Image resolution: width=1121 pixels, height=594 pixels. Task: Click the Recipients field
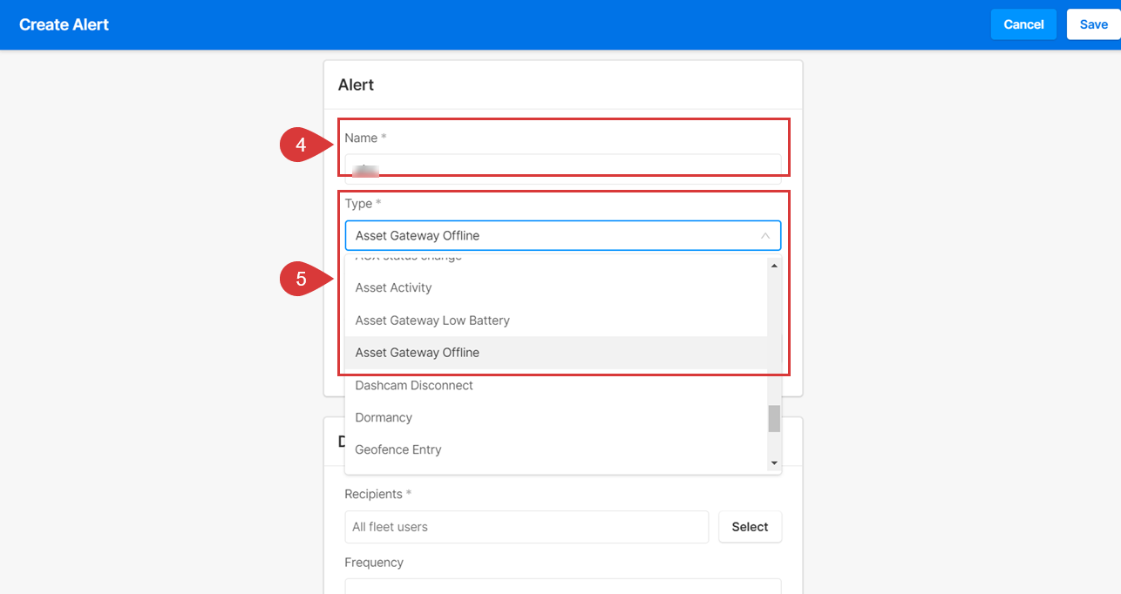pyautogui.click(x=527, y=527)
